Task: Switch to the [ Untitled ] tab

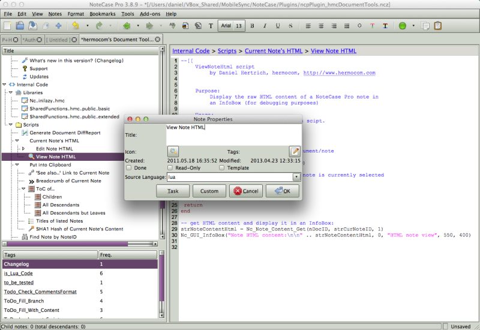Action: click(58, 40)
